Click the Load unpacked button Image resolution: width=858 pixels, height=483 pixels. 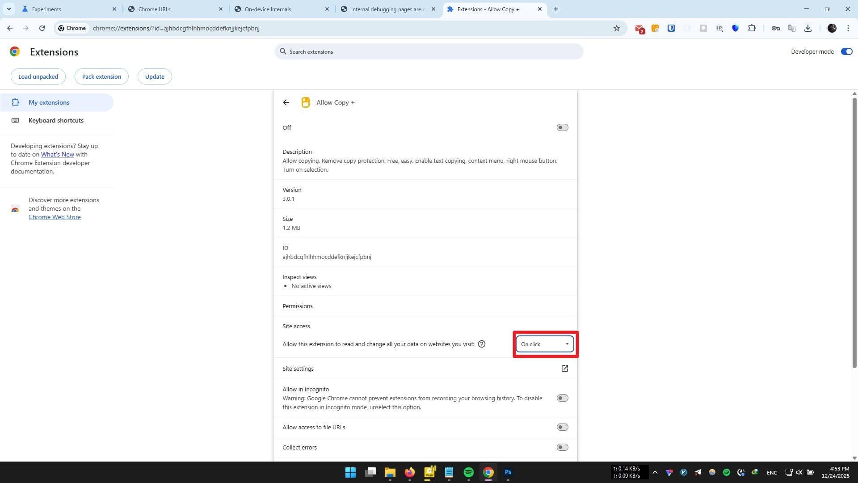(x=38, y=76)
